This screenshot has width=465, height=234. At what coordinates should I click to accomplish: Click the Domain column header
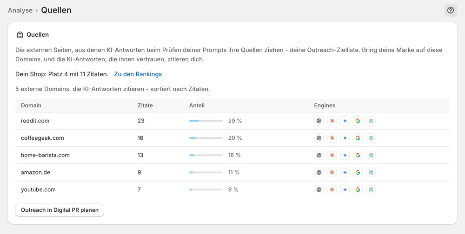(31, 105)
